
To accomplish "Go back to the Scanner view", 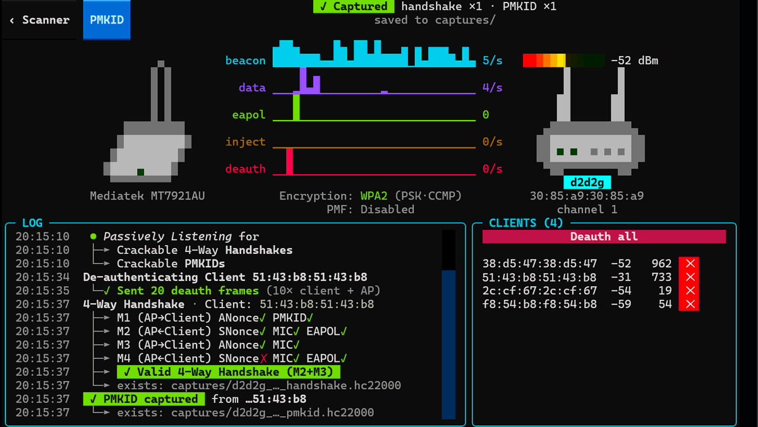I will pos(39,20).
